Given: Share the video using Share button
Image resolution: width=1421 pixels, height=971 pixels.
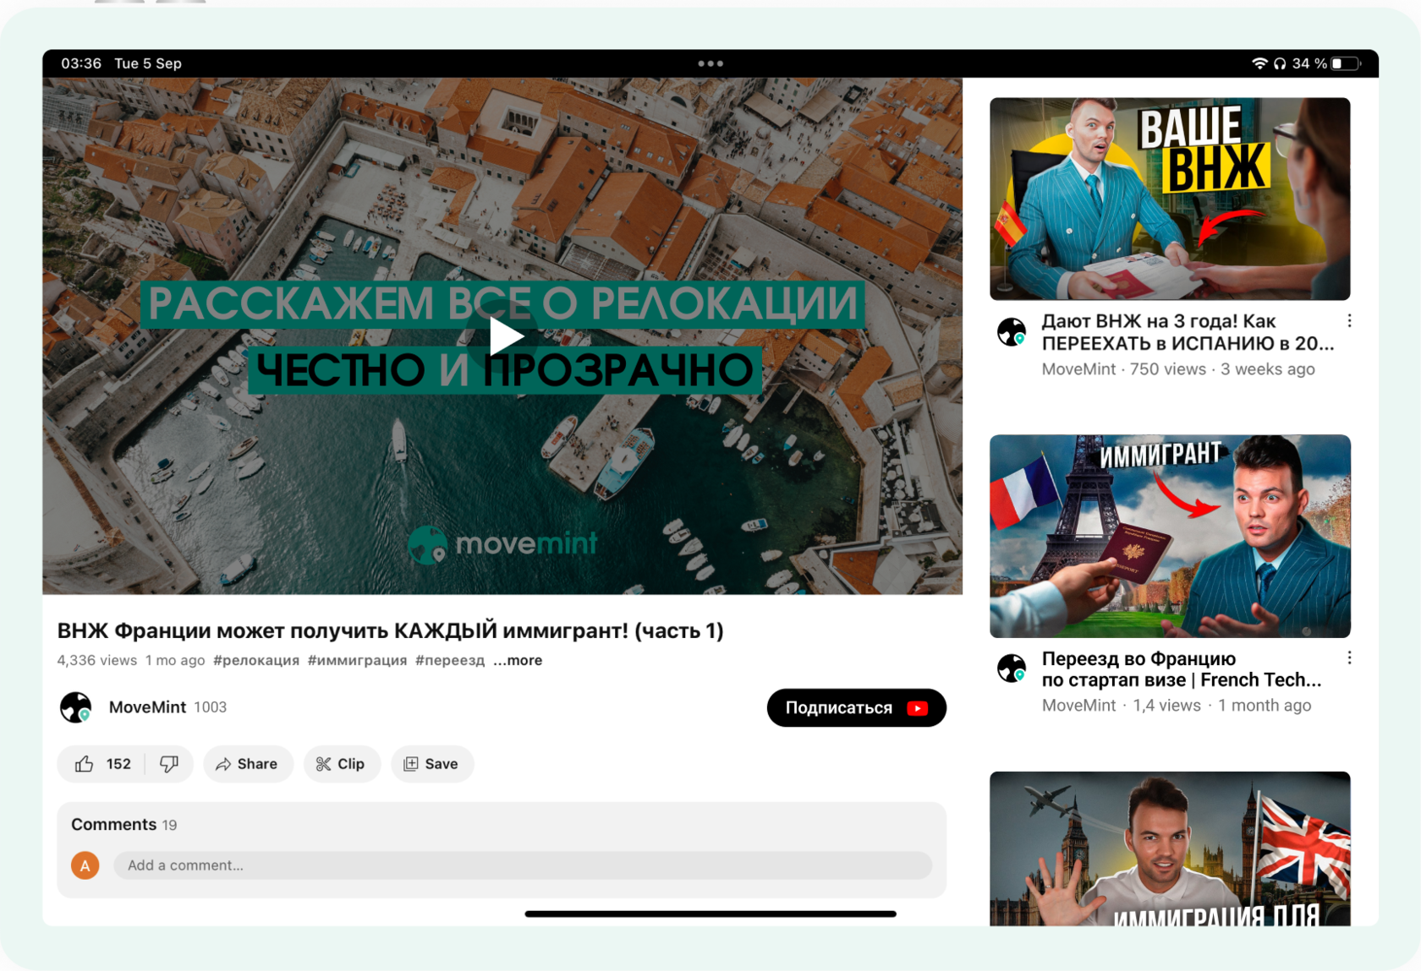Looking at the screenshot, I should click(247, 764).
